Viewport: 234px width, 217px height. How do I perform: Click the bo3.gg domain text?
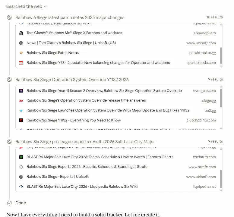click(210, 111)
